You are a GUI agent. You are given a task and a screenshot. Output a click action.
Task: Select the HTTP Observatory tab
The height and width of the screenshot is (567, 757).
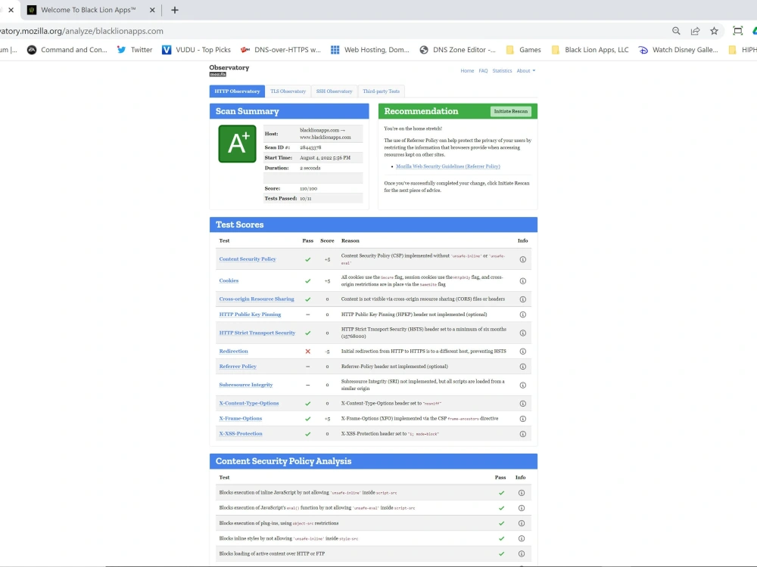click(237, 91)
